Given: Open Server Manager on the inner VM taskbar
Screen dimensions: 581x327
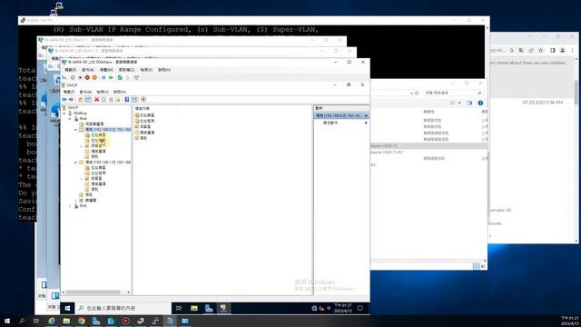Looking at the screenshot, I should 209,308.
